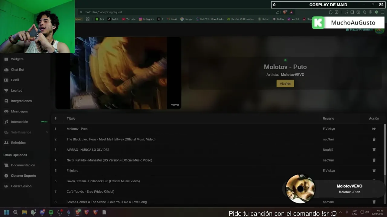Open Kick bookmark
This screenshot has height=217, width=387.
click(x=99, y=19)
